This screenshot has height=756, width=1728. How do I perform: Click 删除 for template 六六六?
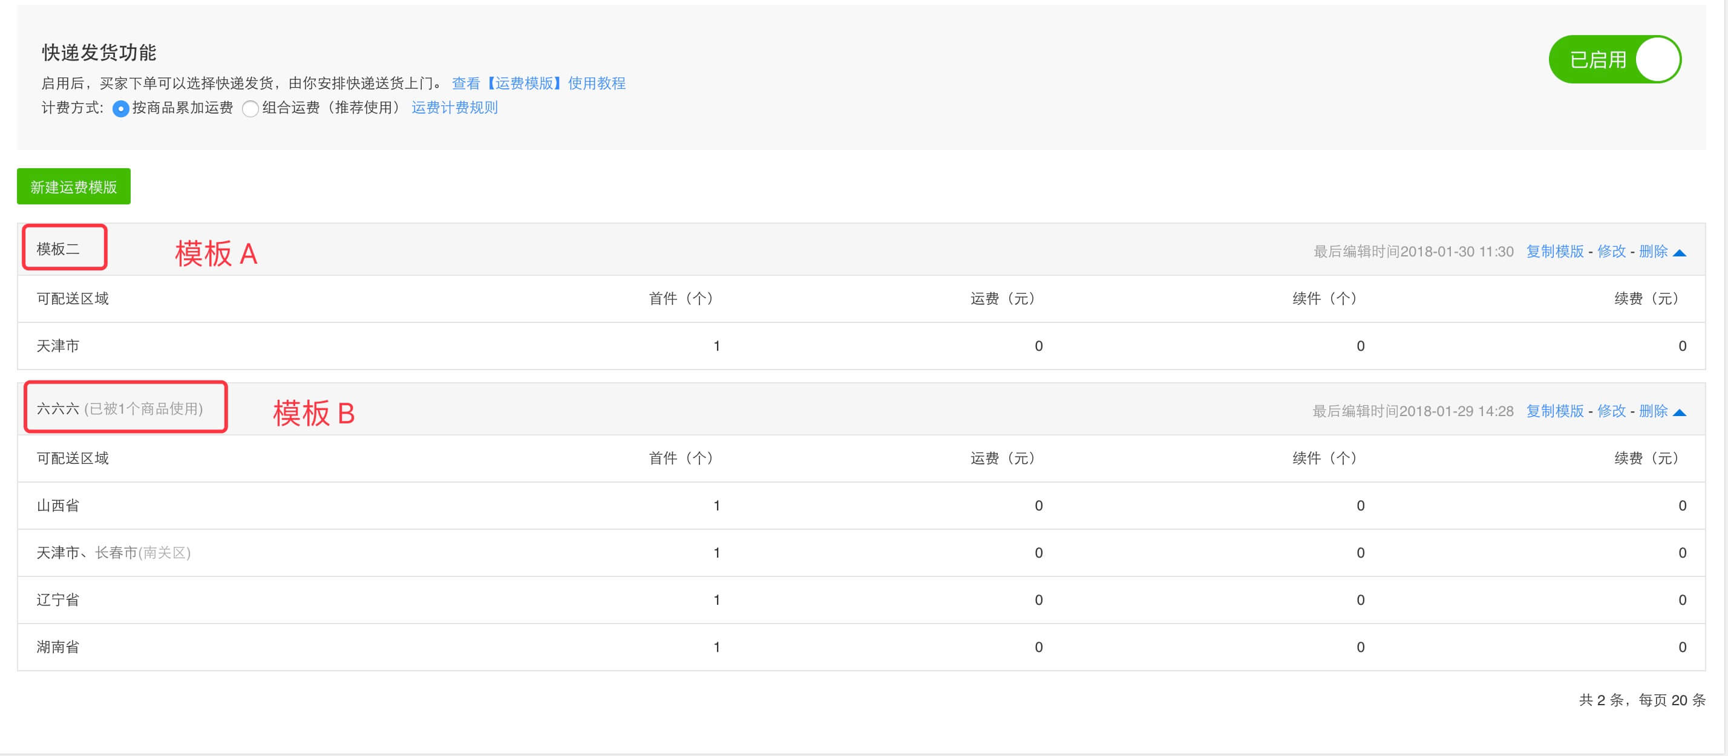(x=1653, y=411)
